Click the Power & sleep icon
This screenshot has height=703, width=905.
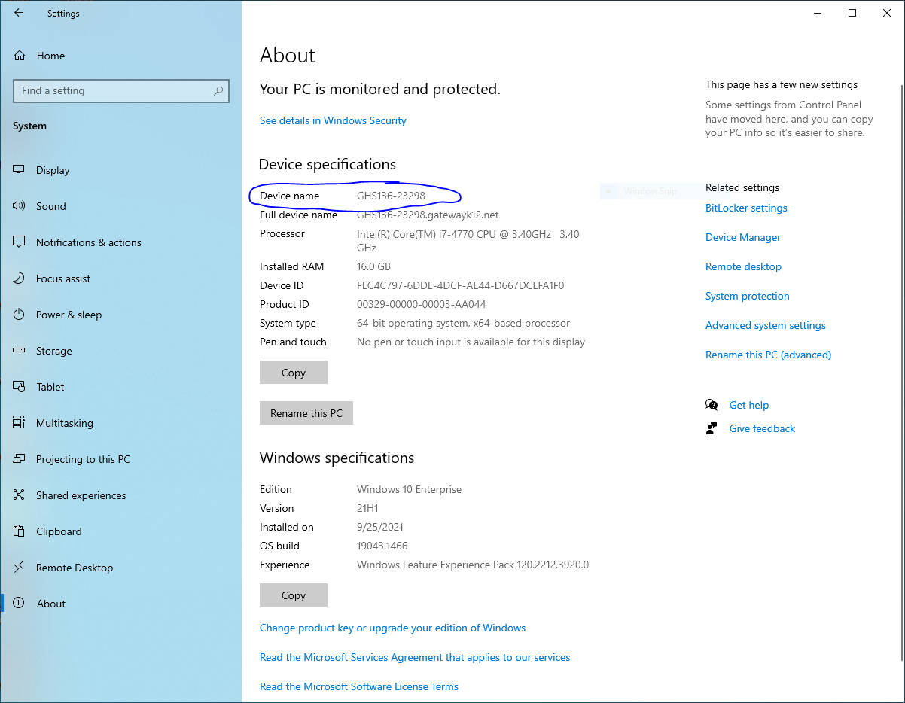tap(20, 315)
